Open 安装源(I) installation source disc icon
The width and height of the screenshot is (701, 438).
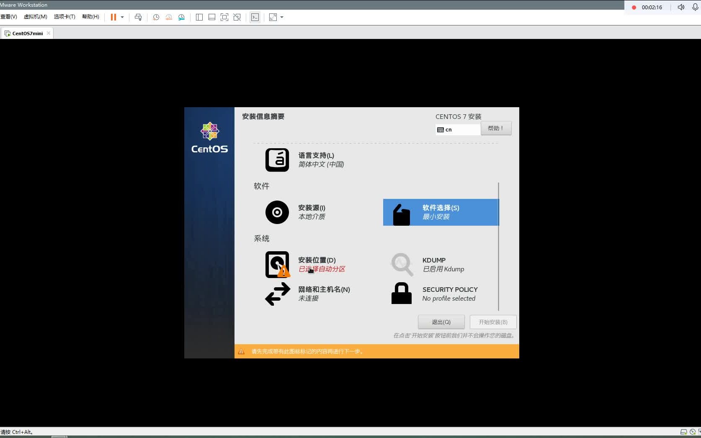[277, 212]
